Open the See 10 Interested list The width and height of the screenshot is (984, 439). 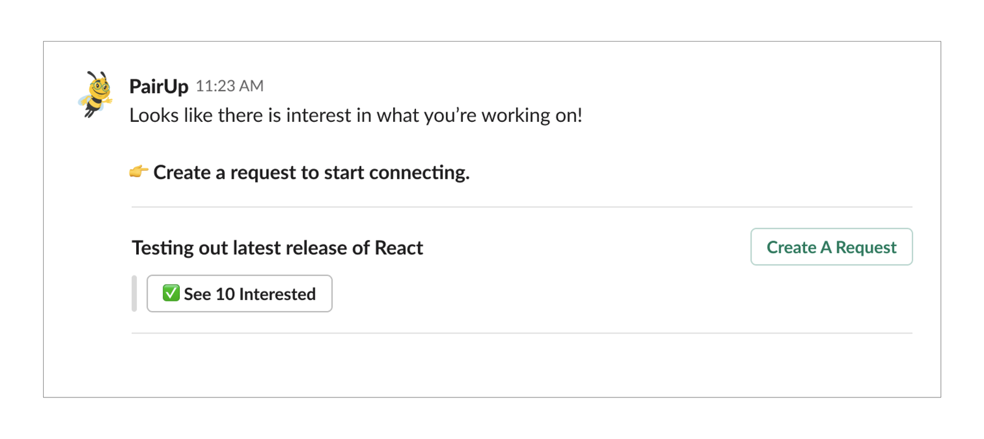239,294
